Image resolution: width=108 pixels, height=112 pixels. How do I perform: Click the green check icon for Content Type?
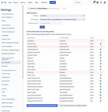click(101, 44)
